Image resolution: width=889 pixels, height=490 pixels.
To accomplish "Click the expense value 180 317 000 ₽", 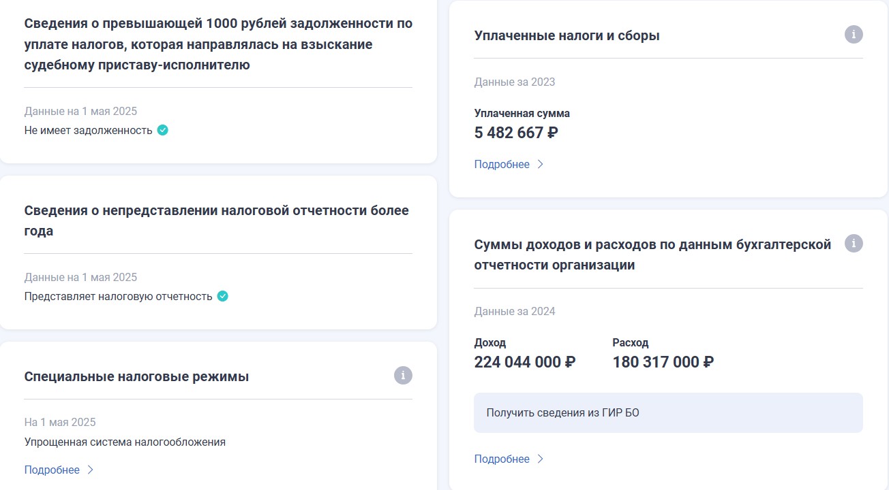I will point(663,362).
